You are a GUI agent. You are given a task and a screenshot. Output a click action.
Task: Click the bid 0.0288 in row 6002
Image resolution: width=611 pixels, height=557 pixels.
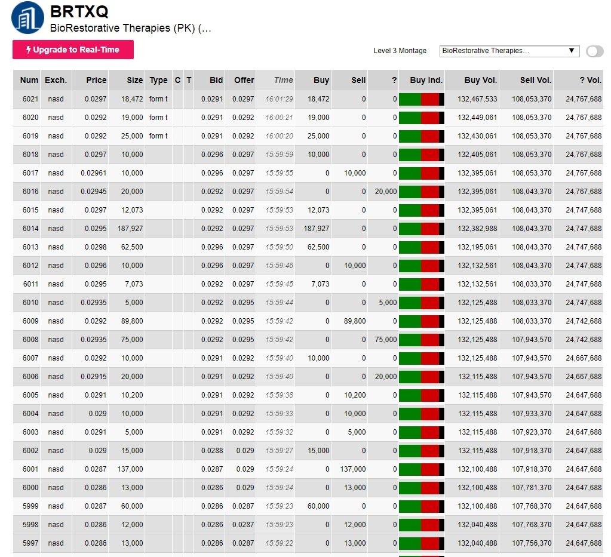[212, 451]
